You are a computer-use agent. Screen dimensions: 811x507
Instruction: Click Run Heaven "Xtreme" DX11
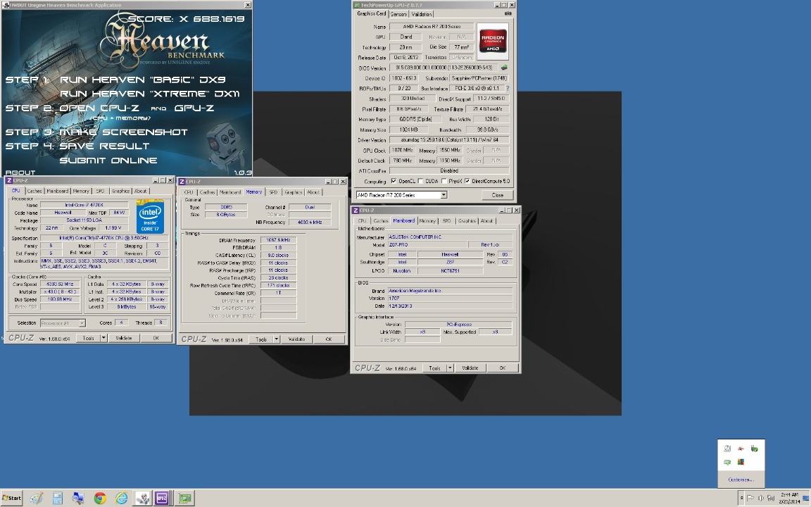[149, 94]
